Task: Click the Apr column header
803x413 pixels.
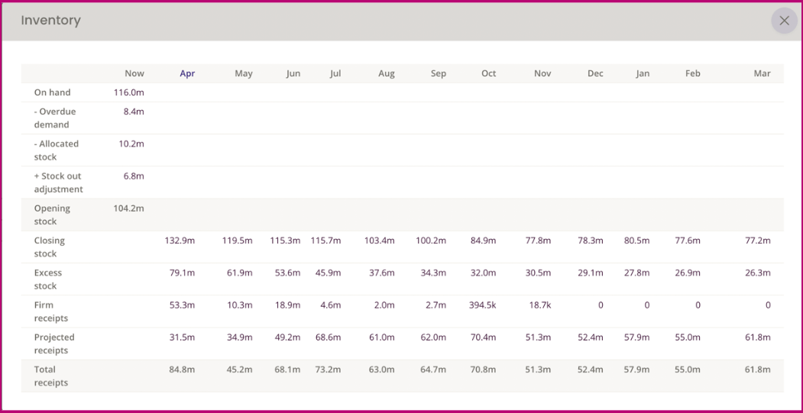Action: [187, 74]
